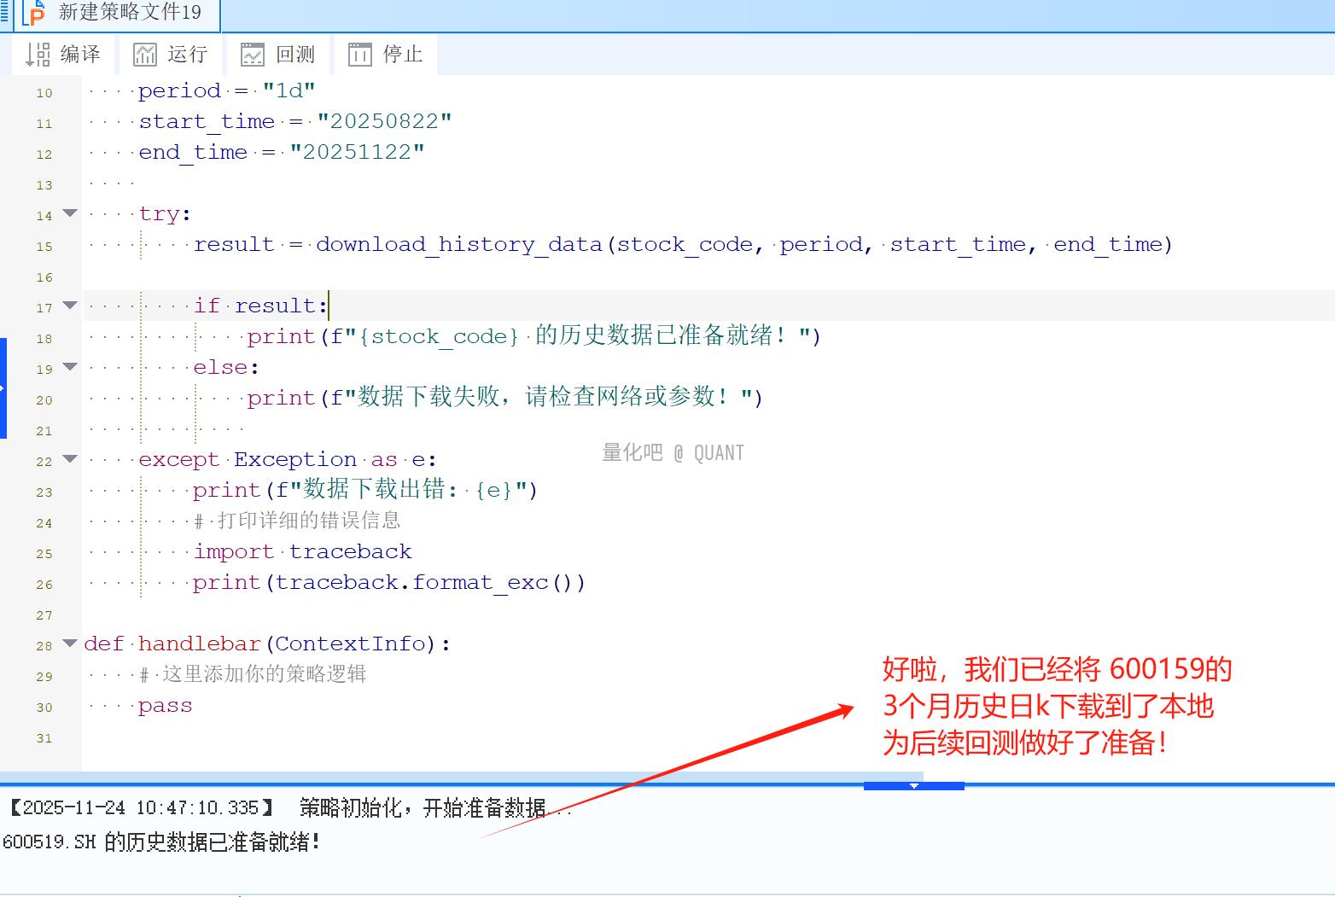1335x897 pixels.
Task: Collapse the try block on line 14
Action: [x=70, y=213]
